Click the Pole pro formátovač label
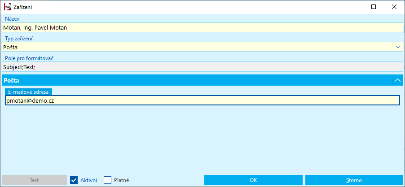 (29, 58)
